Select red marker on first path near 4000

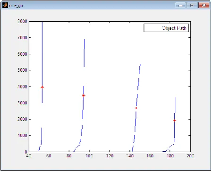[42, 87]
